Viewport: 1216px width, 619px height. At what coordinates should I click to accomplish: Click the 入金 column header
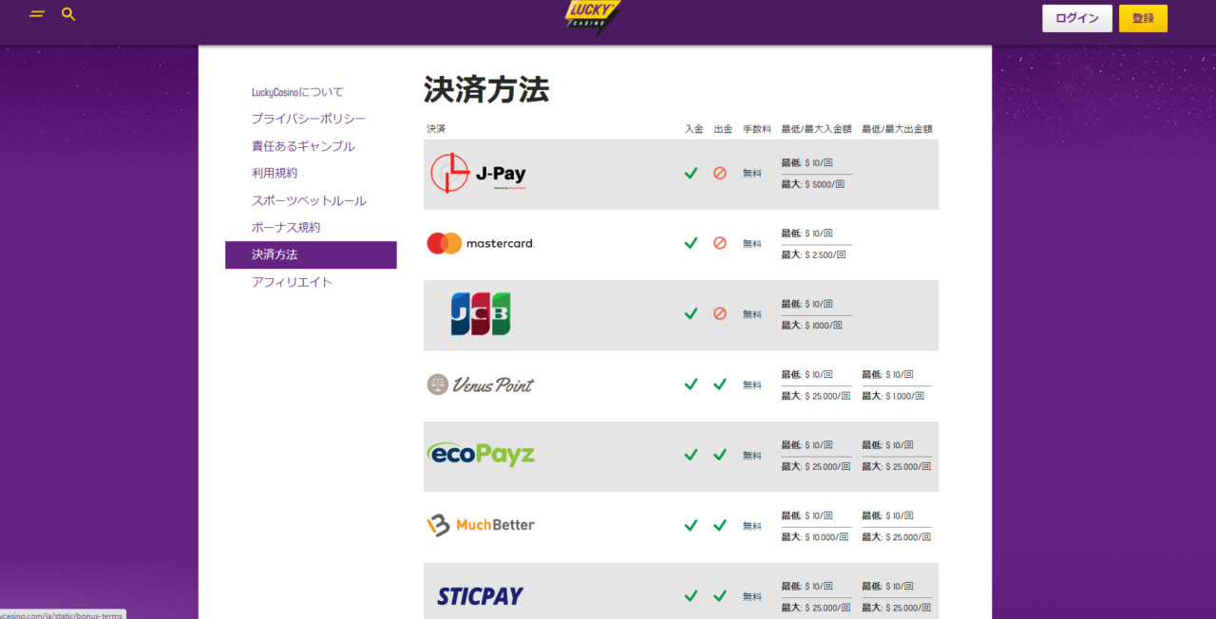(694, 129)
